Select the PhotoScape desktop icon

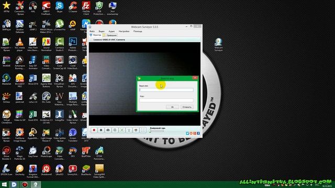coord(47,152)
